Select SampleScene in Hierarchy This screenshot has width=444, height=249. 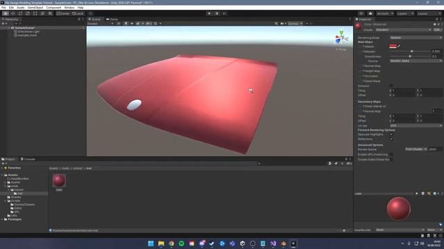coord(25,28)
